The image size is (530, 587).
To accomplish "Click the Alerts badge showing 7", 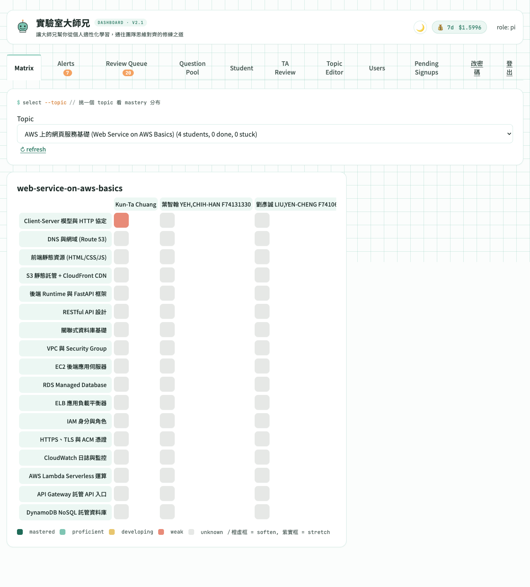I will tap(67, 73).
